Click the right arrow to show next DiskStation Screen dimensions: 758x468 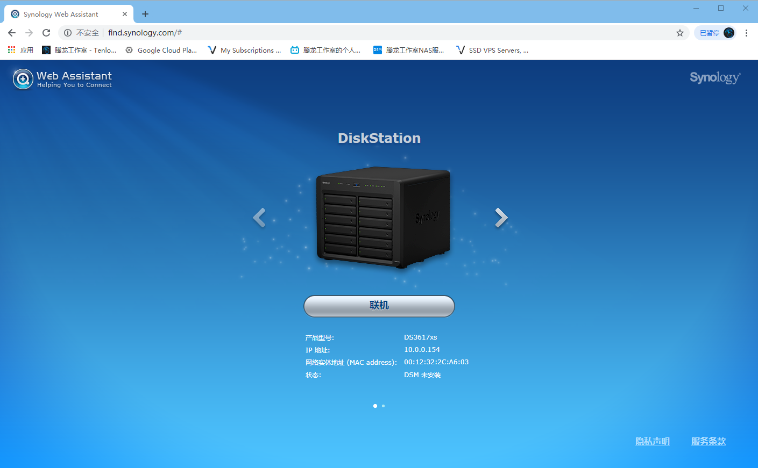501,218
